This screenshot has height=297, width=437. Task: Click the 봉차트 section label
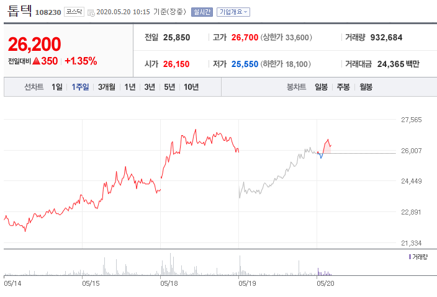[x=297, y=87]
